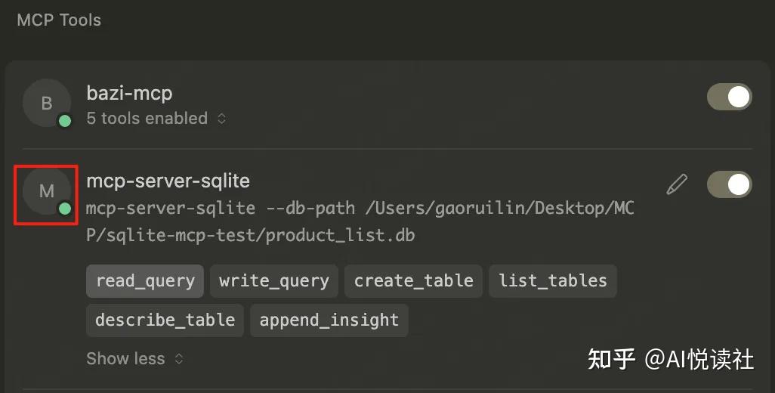This screenshot has width=775, height=393.
Task: Disable the bazi-mcp server toggle
Action: [x=729, y=97]
